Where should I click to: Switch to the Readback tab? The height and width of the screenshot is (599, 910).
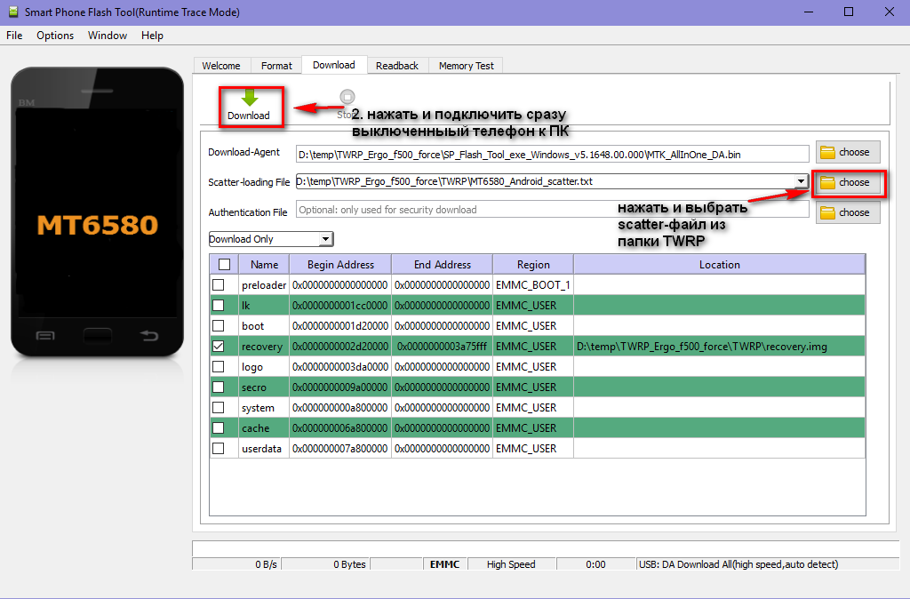click(396, 66)
